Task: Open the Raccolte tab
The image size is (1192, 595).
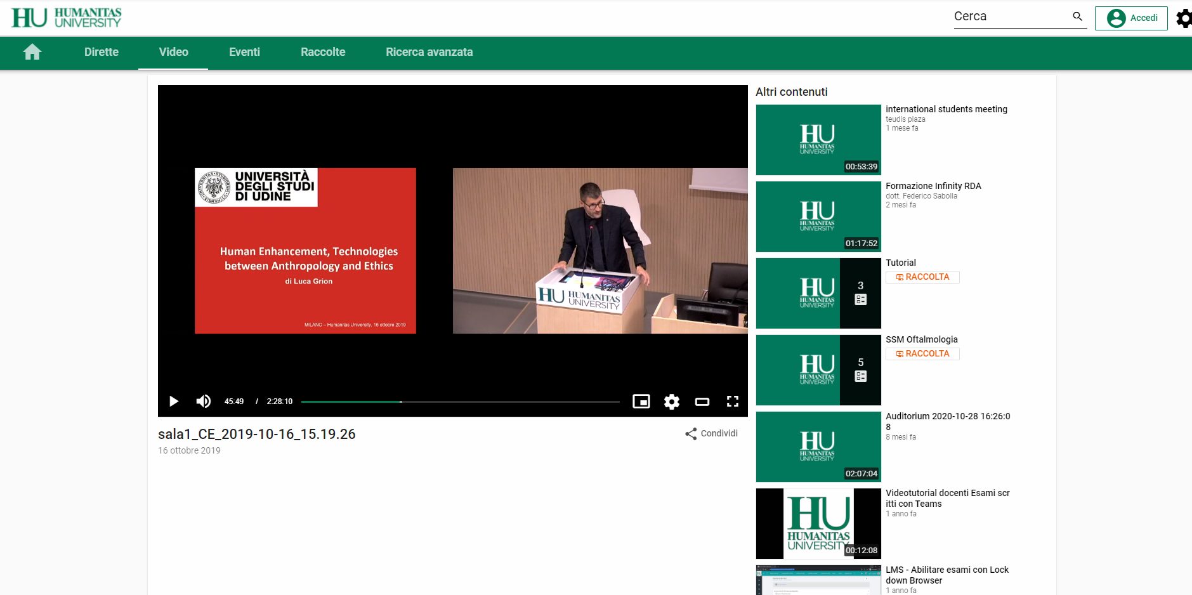Action: tap(323, 52)
